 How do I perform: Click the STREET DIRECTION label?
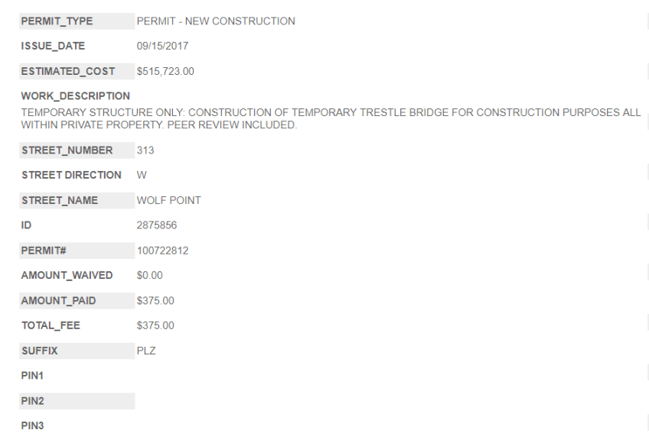[x=71, y=175]
